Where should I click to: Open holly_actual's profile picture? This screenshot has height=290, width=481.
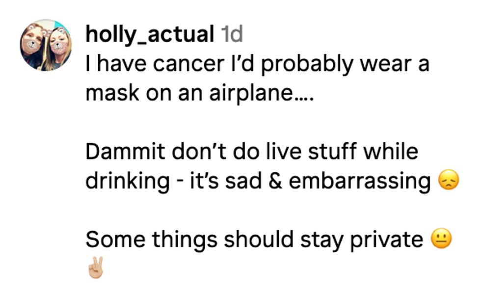pyautogui.click(x=46, y=45)
